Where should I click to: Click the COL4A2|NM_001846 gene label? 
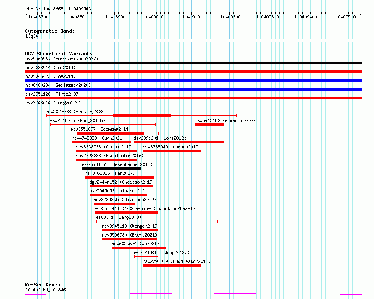[45, 290]
